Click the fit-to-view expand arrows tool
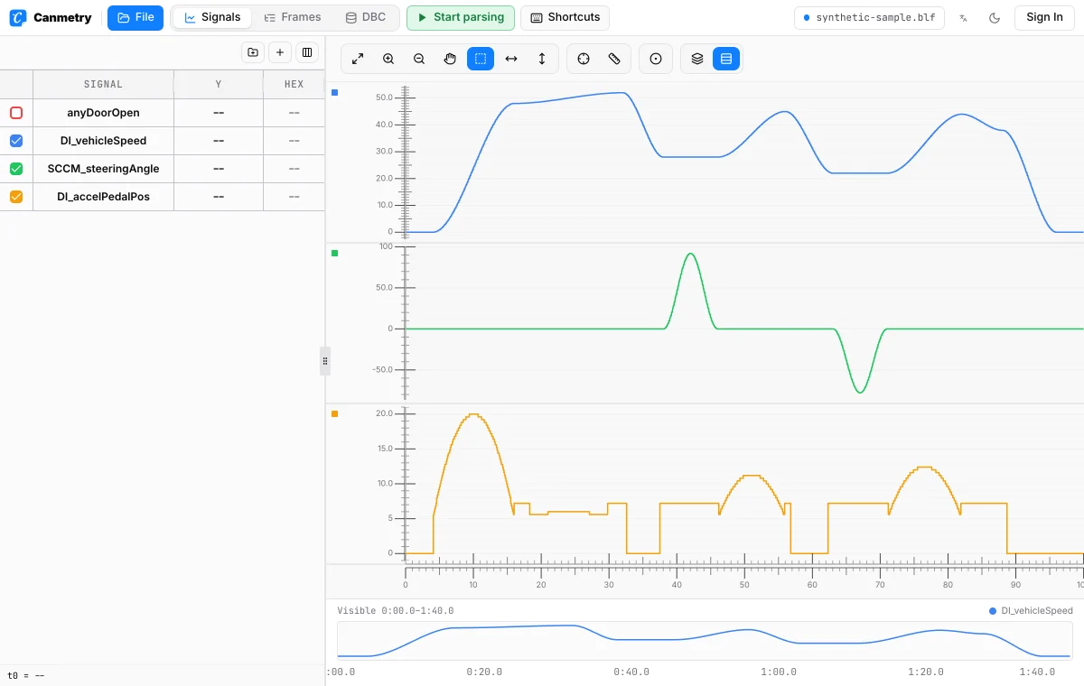This screenshot has width=1084, height=686. 358,59
